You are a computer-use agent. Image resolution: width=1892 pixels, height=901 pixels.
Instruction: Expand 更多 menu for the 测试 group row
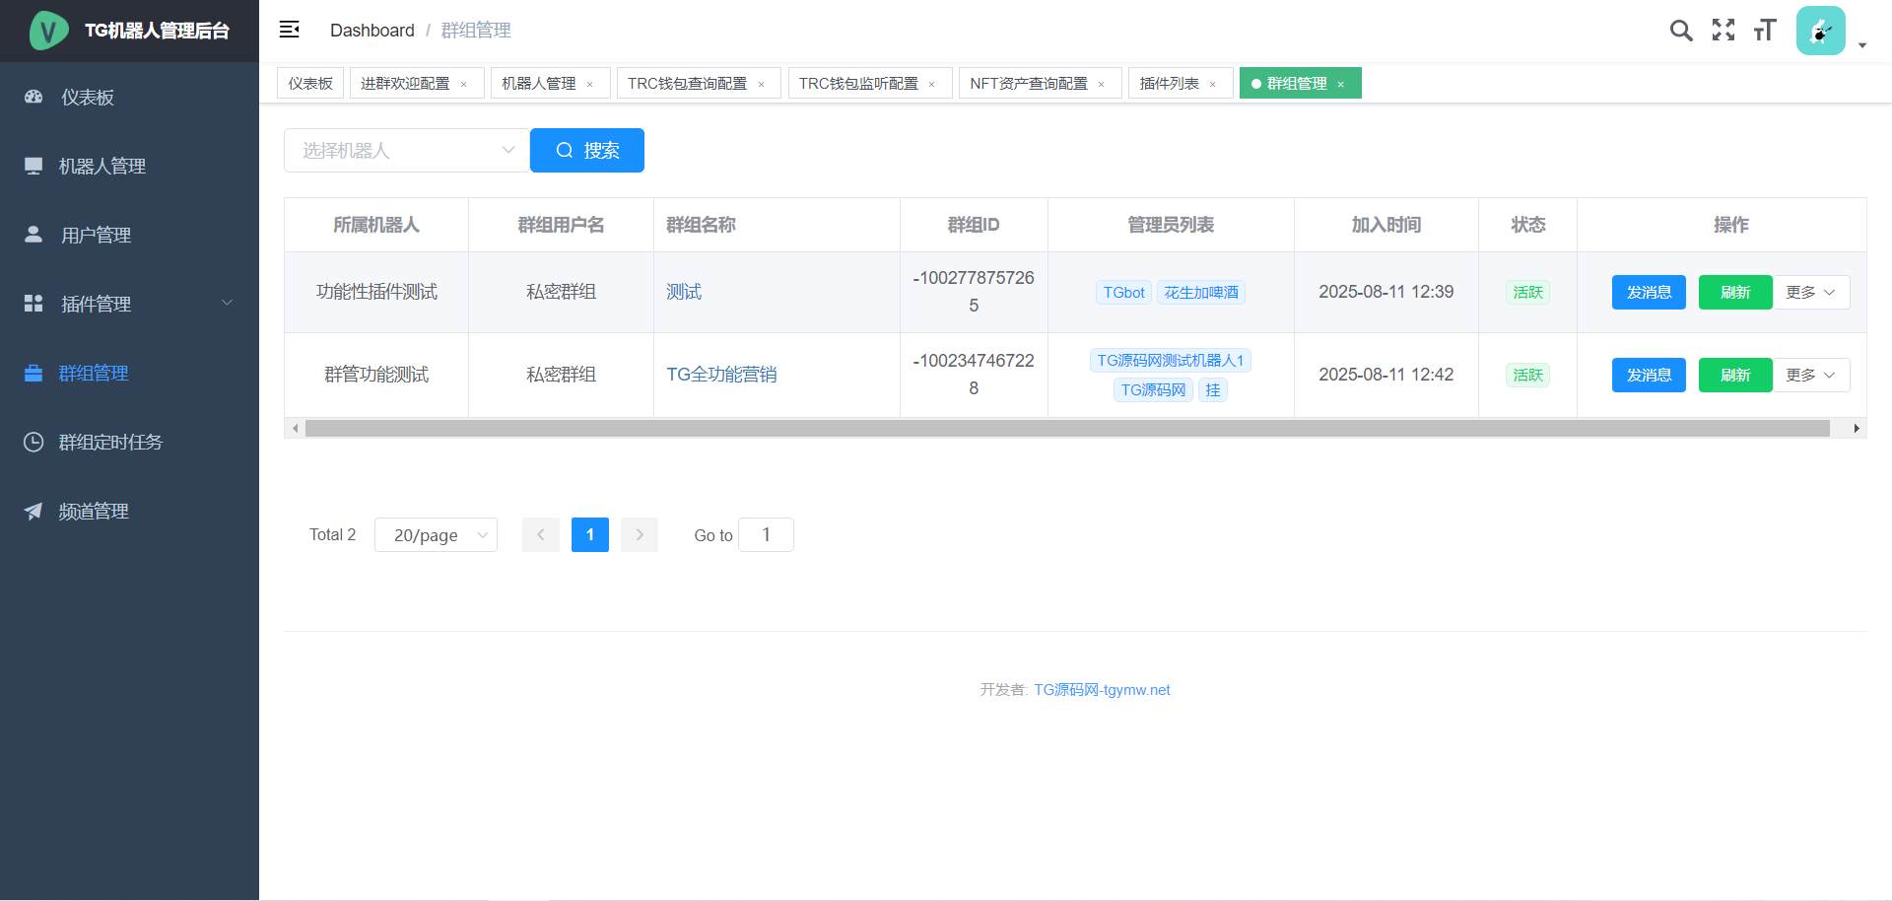coord(1810,293)
